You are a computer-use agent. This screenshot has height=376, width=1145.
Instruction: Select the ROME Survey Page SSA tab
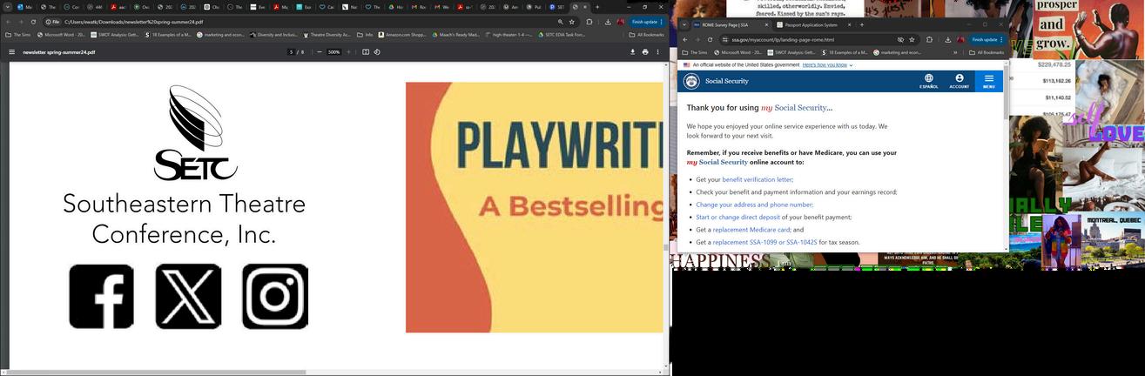(724, 24)
